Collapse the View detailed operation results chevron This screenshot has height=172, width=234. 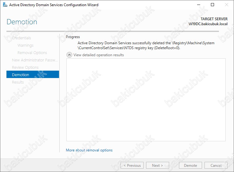click(x=69, y=55)
